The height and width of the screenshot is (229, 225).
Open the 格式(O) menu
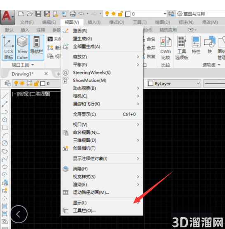(117, 22)
